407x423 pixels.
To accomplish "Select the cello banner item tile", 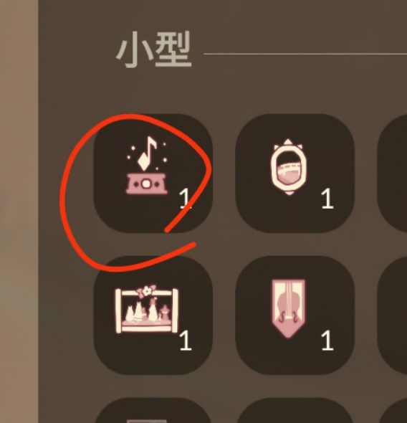I will 295,315.
